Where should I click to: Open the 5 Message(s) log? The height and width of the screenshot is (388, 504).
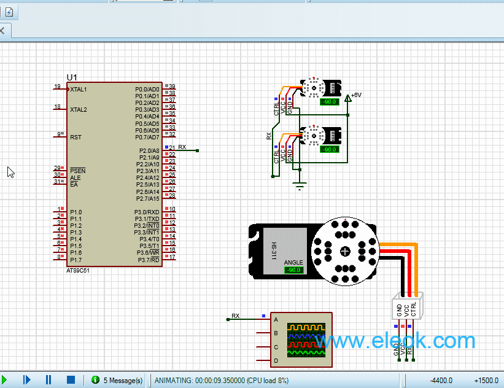123,381
